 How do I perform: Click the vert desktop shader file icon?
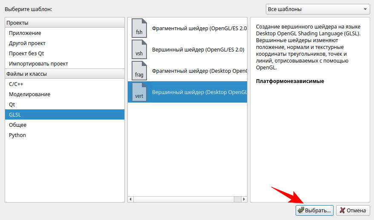pos(139,92)
